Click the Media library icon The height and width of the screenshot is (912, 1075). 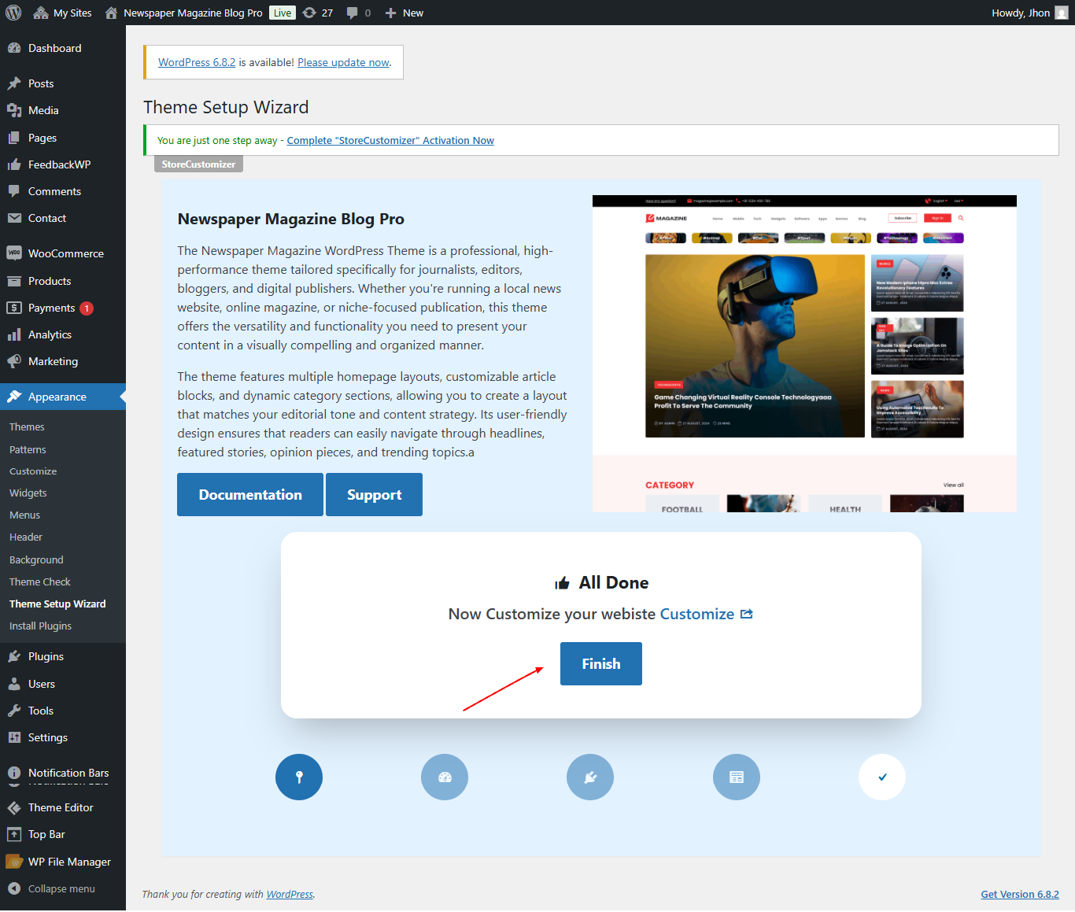click(x=14, y=110)
